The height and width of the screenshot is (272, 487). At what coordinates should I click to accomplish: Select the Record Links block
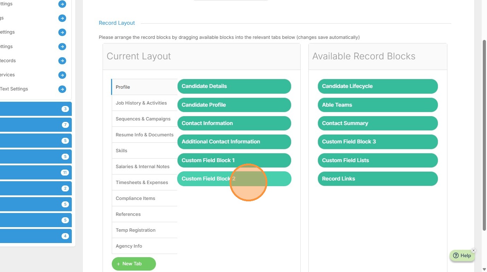click(378, 179)
